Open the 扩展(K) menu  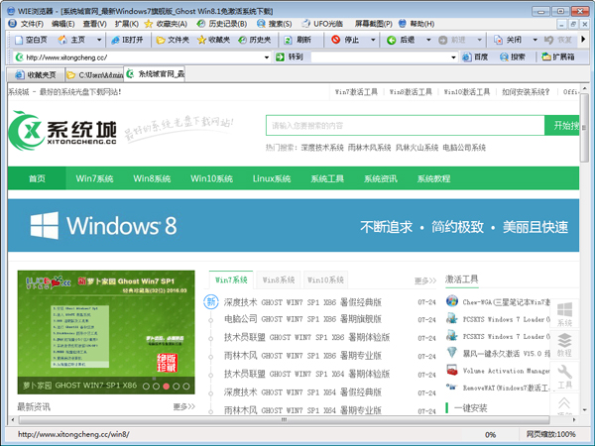126,24
